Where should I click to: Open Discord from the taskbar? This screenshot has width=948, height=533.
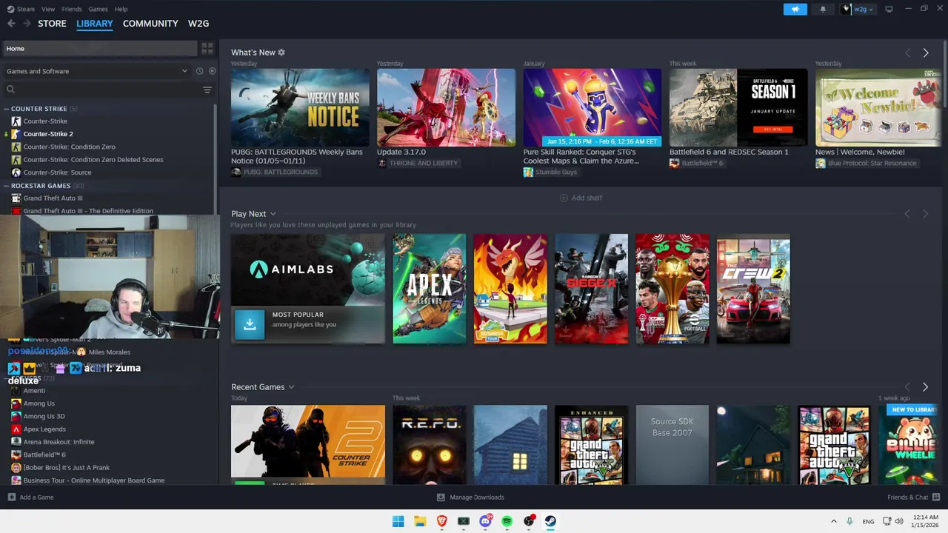(x=485, y=521)
